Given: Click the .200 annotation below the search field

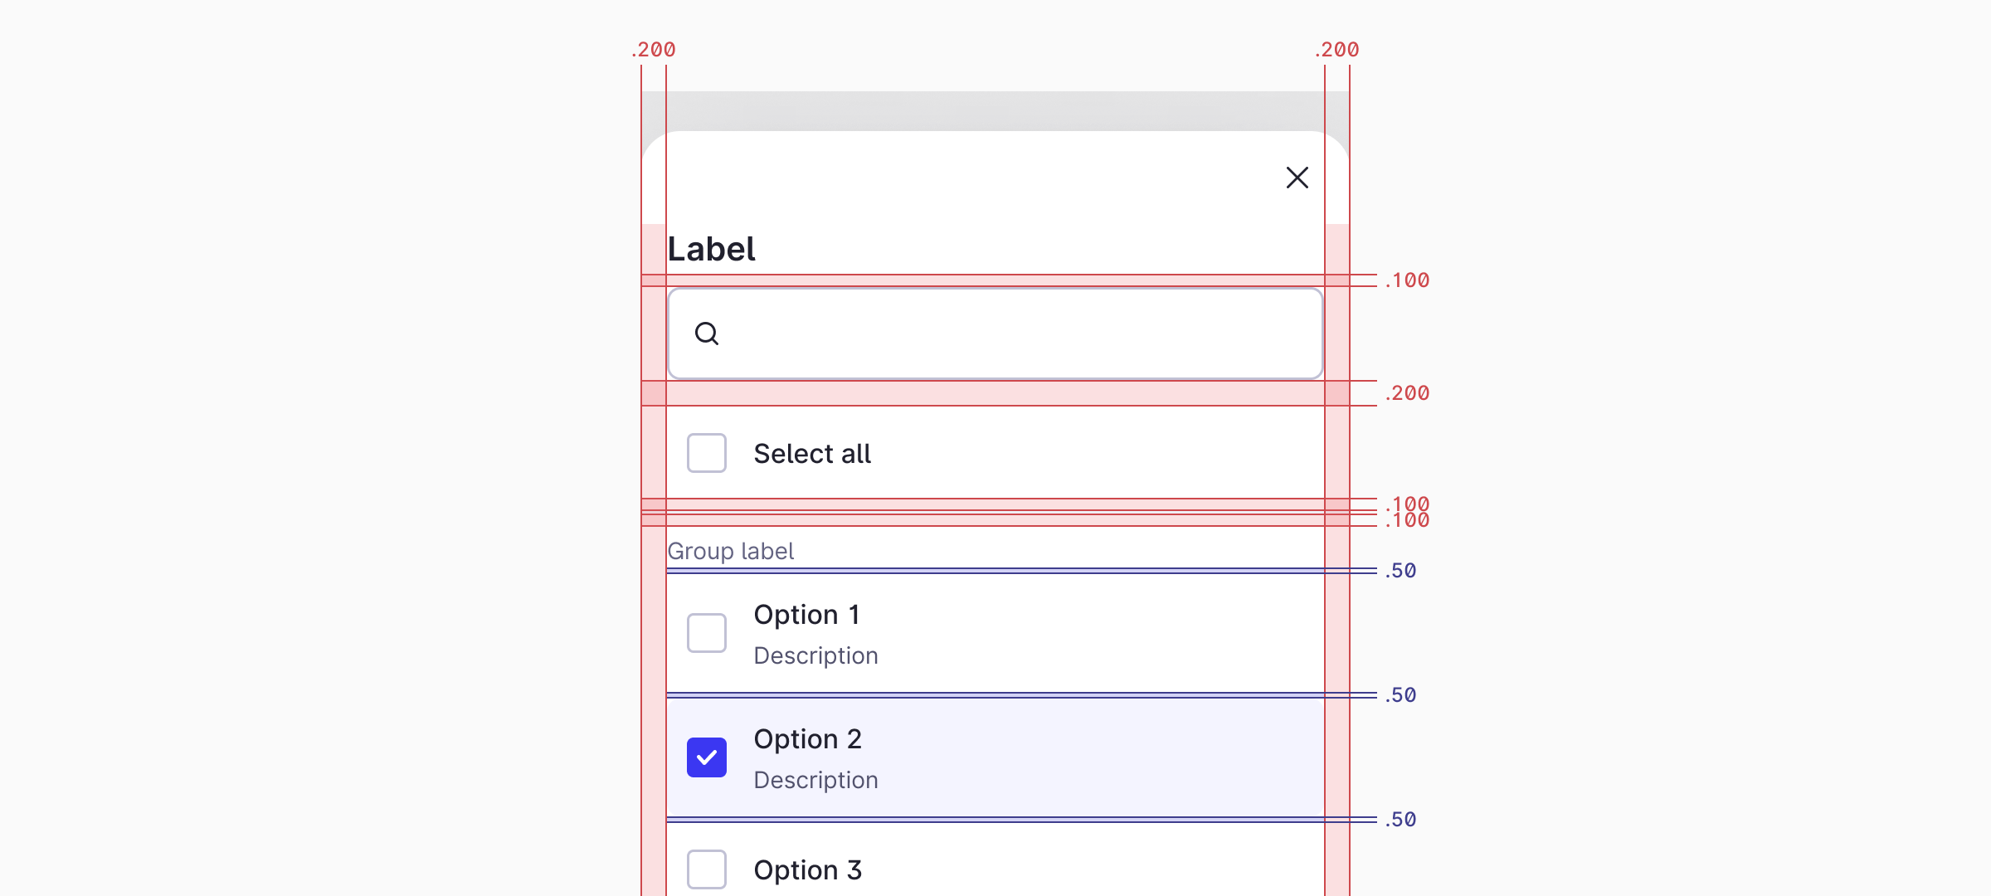Looking at the screenshot, I should point(1409,392).
